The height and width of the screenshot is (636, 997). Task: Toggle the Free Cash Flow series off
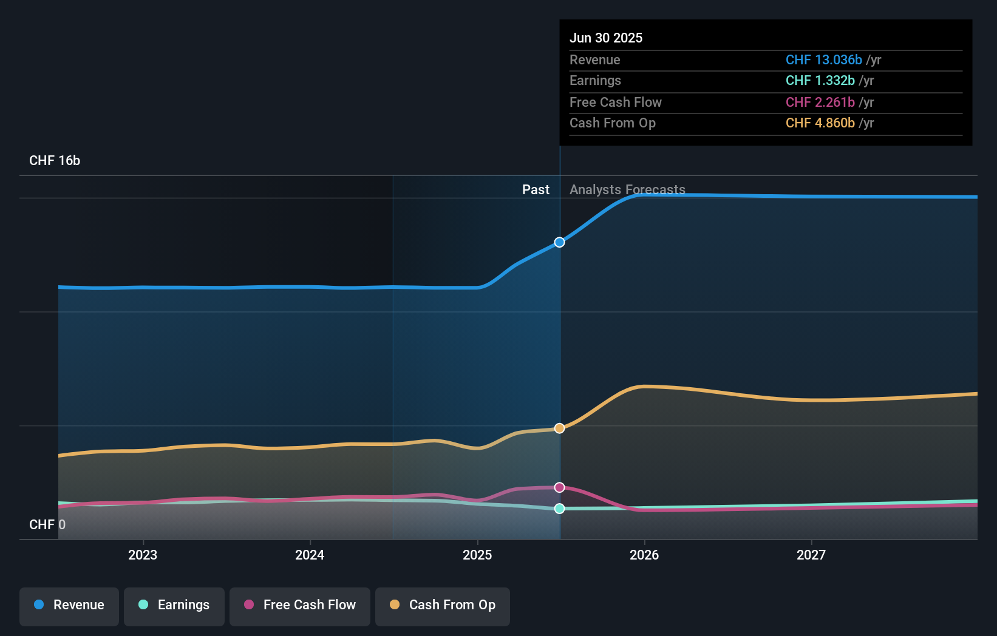tap(299, 606)
